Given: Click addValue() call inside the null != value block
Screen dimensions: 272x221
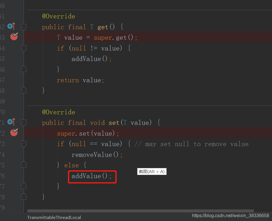Looking at the screenshot, I should click(91, 59).
